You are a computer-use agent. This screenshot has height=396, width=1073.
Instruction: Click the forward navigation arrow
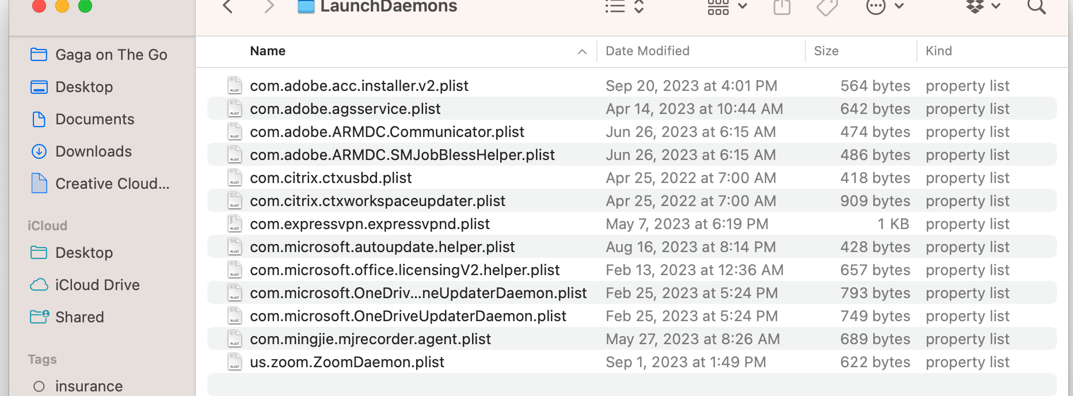tap(269, 7)
